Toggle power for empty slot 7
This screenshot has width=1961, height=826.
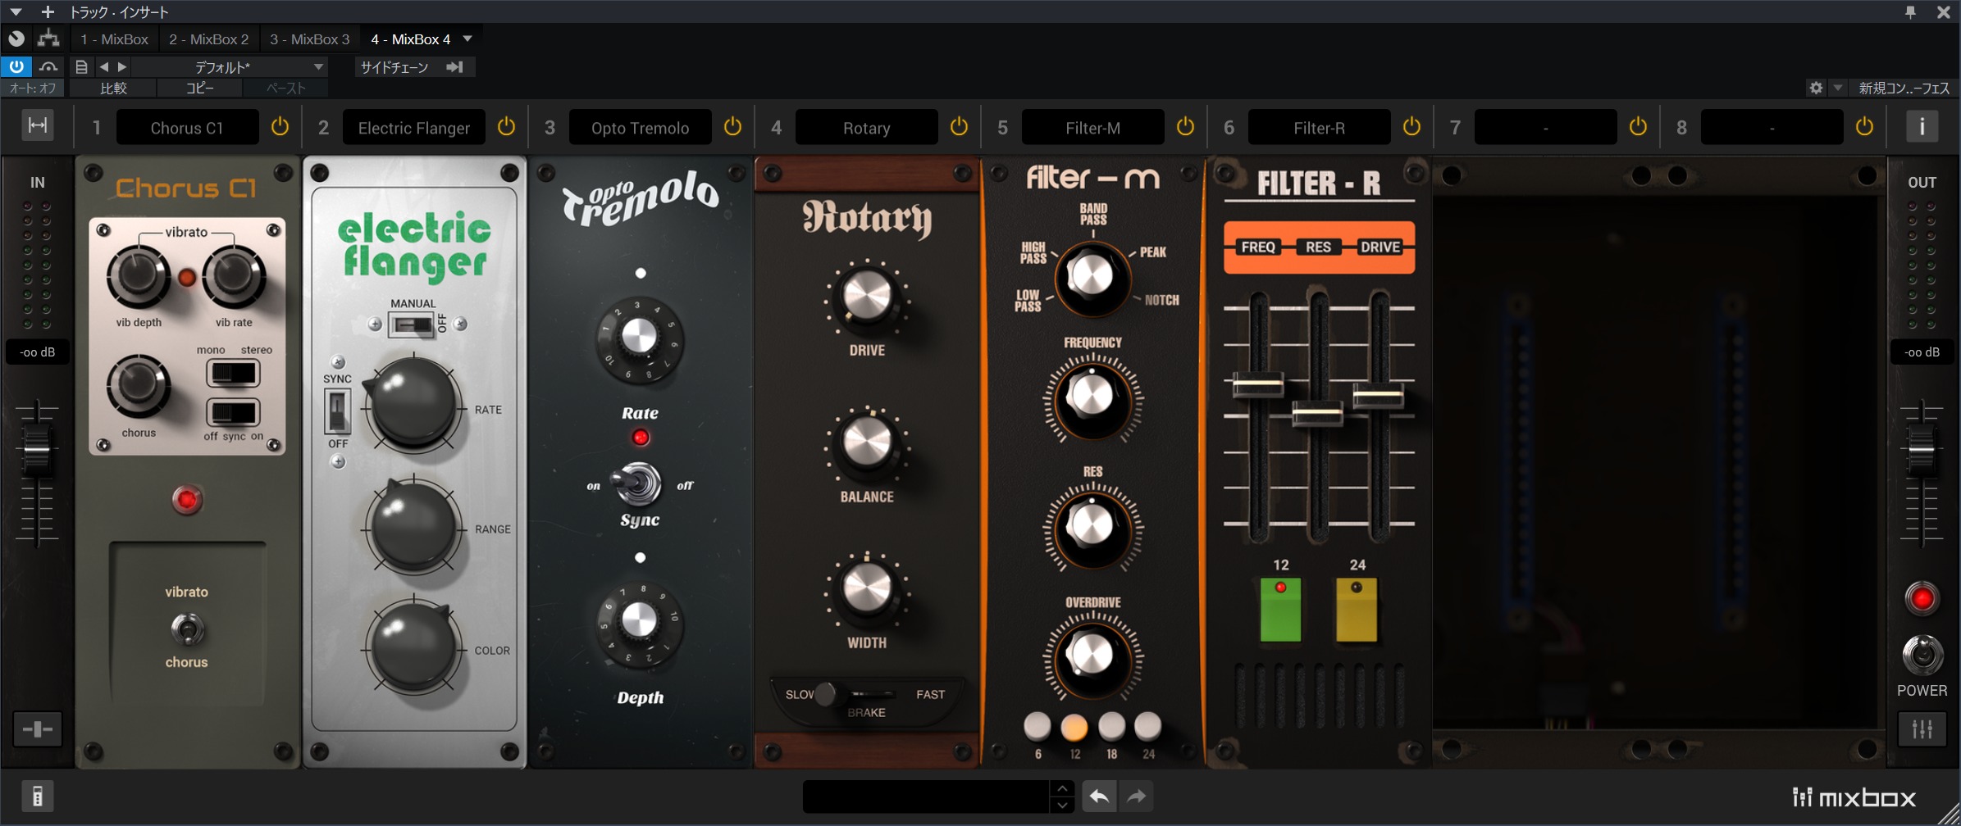point(1638,127)
